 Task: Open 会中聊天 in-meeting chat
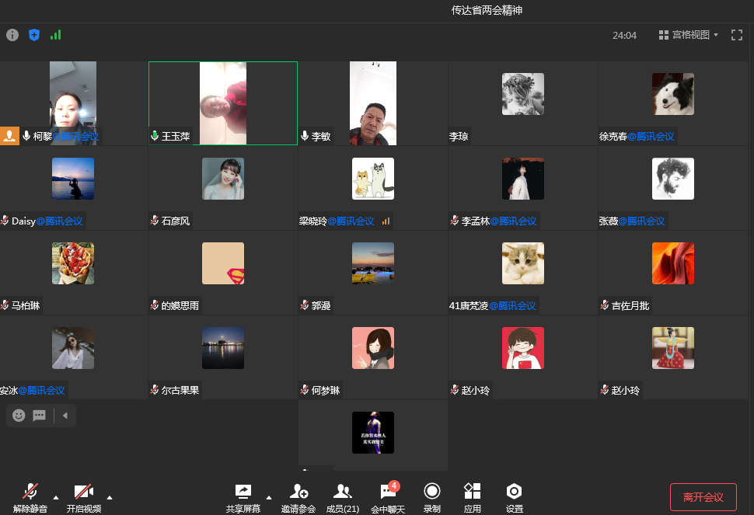tap(387, 496)
